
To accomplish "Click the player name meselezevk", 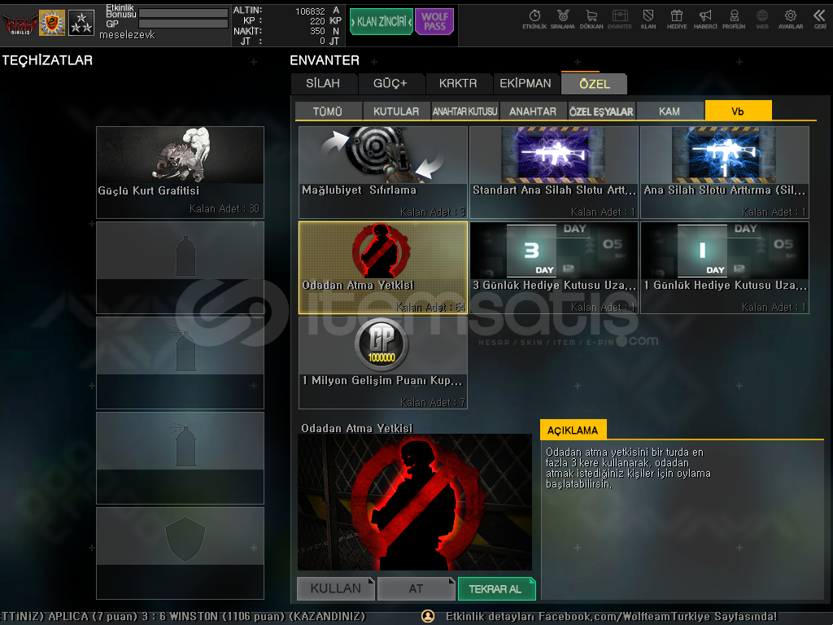I will point(127,35).
